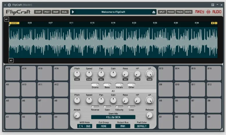Image resolution: width=226 pixels, height=135 pixels.
Task: Click the deck Pitch knob
Action: pyautogui.click(x=77, y=74)
